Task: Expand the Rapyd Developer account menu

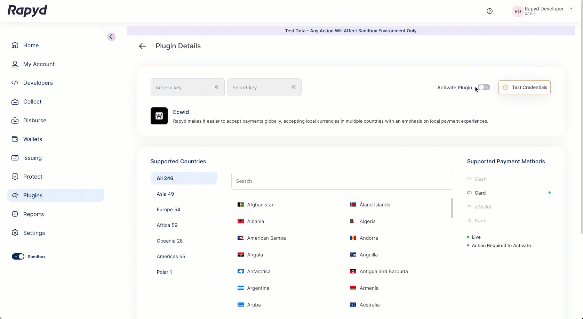Action: pyautogui.click(x=570, y=9)
